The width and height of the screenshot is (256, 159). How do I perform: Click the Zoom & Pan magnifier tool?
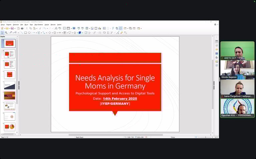(x=6, y=33)
